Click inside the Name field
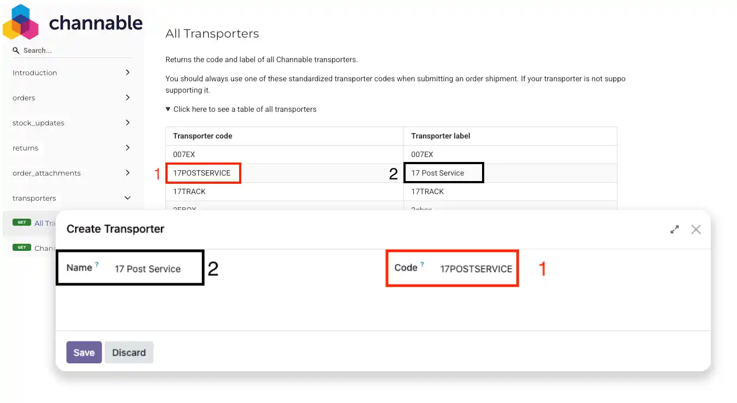The width and height of the screenshot is (737, 403). point(147,268)
